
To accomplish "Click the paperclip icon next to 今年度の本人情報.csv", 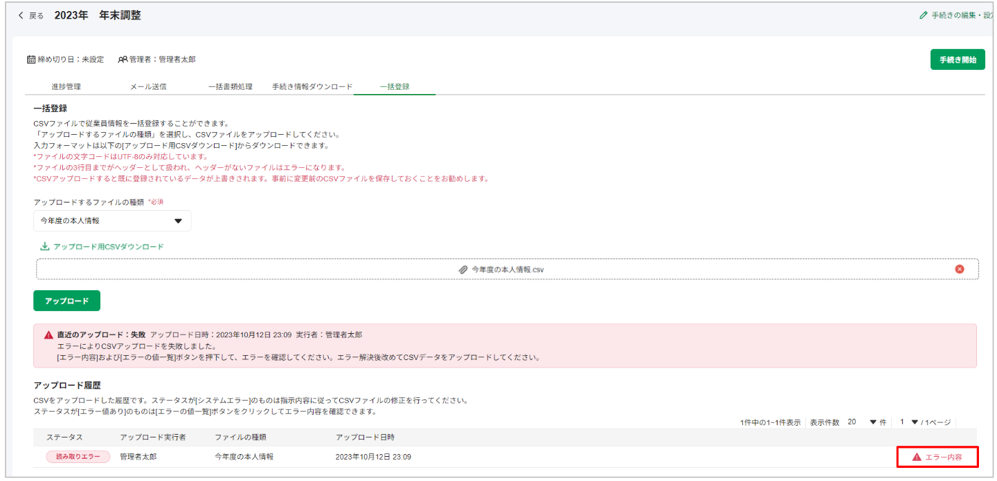I will 463,270.
